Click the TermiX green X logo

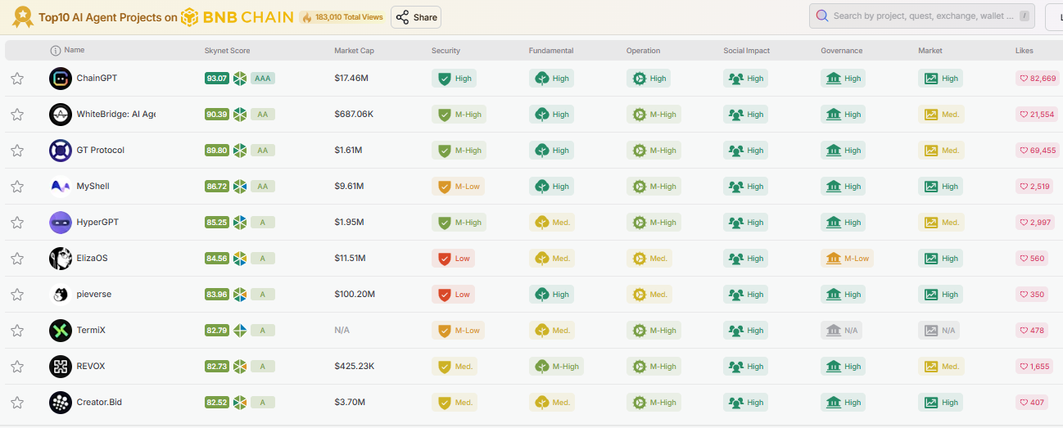pos(61,331)
